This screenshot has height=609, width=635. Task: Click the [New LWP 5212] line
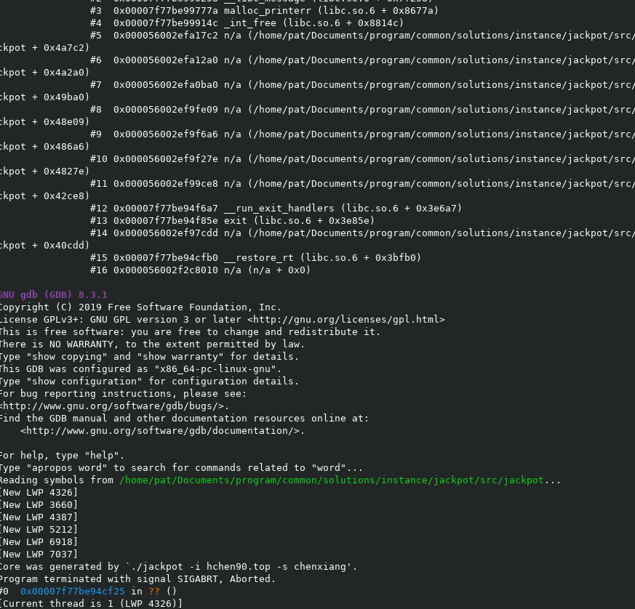point(39,529)
